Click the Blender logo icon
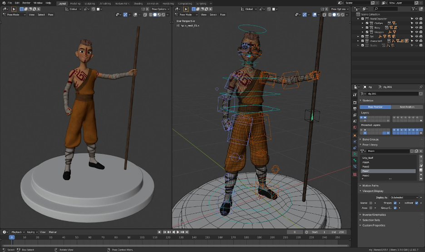 3,3
